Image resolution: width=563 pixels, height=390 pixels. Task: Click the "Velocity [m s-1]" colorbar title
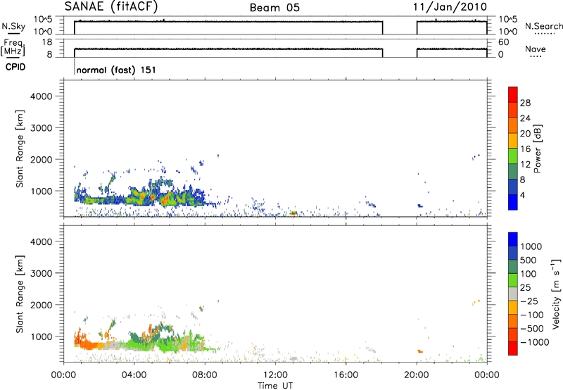[x=556, y=294]
